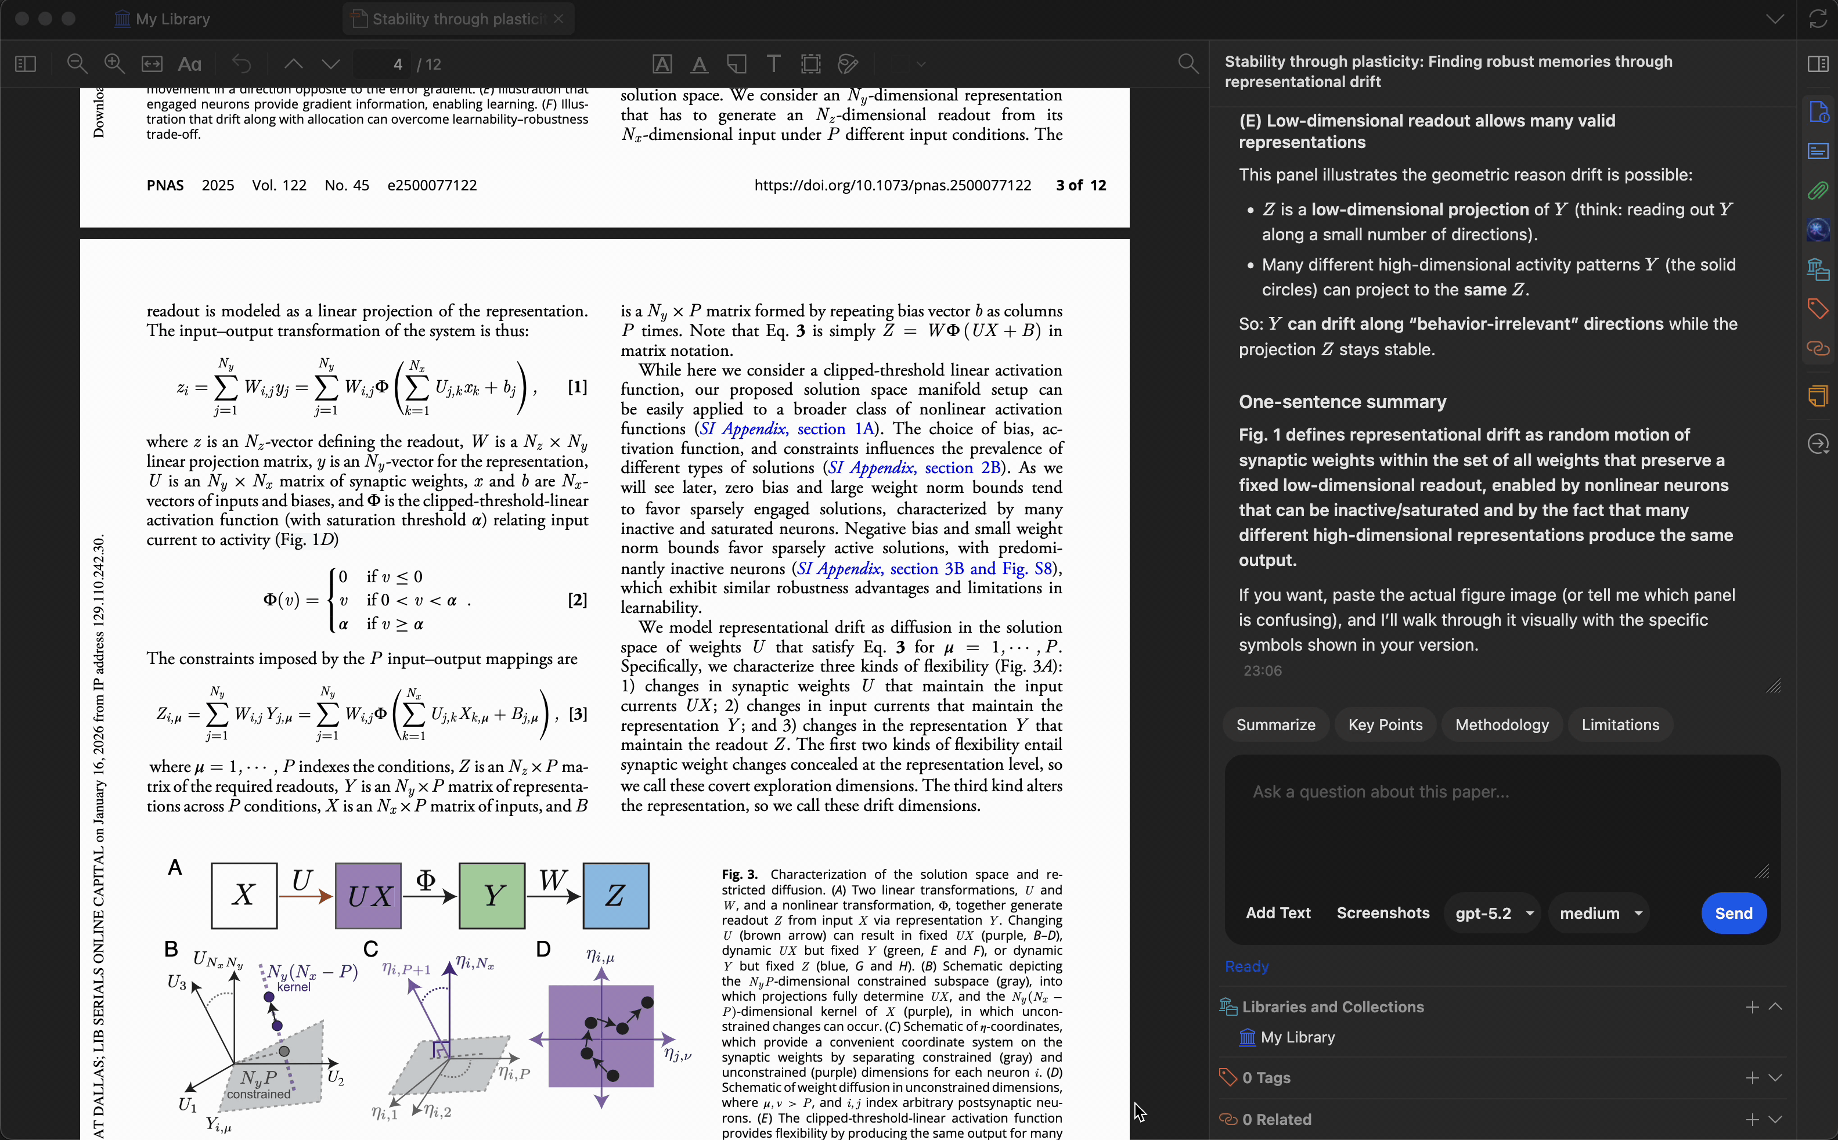Select the draw ink annotation tool
The height and width of the screenshot is (1140, 1838).
[848, 64]
